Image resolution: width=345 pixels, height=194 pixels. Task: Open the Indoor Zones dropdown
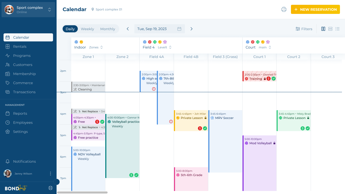click(x=96, y=47)
